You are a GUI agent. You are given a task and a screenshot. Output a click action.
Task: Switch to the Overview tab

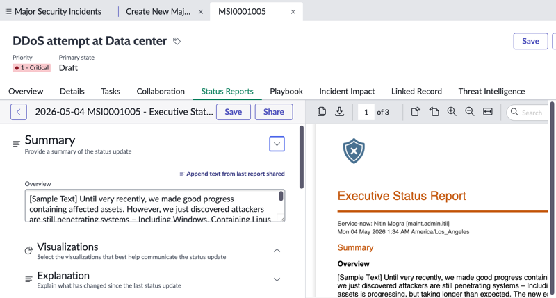26,92
